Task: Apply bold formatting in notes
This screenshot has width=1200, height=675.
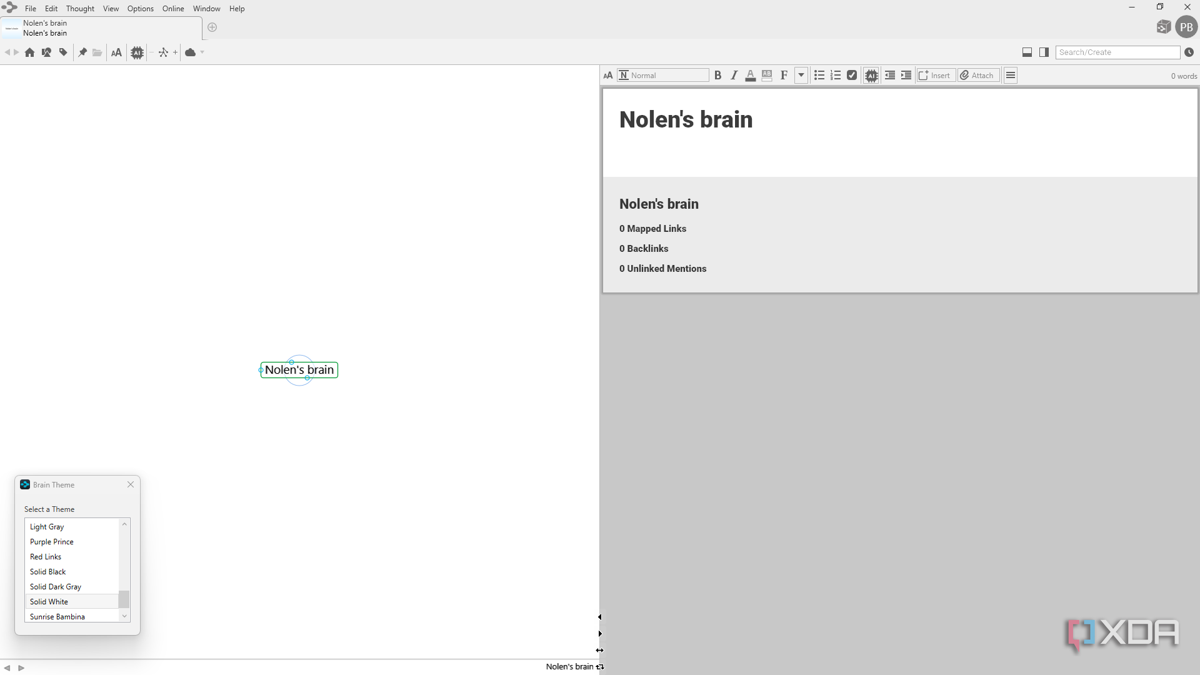Action: [x=718, y=76]
